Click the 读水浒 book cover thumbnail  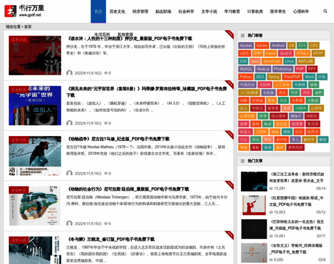pos(35,55)
